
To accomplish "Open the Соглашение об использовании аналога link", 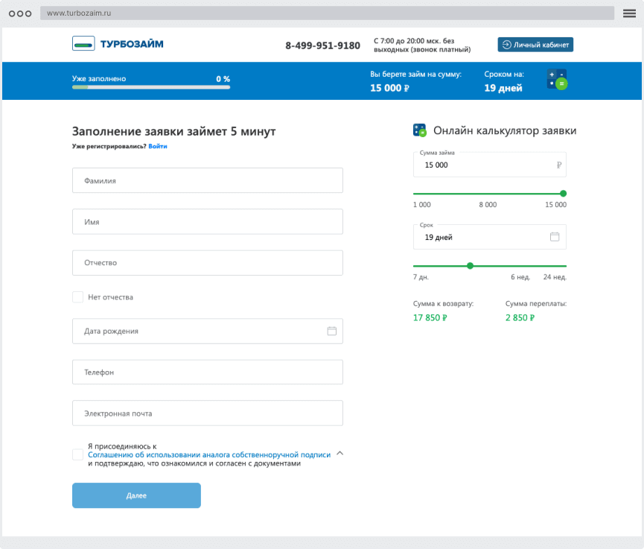I will (x=209, y=454).
